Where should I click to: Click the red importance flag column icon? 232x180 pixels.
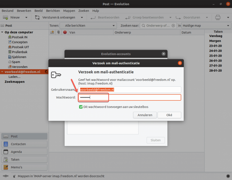click(65, 32)
